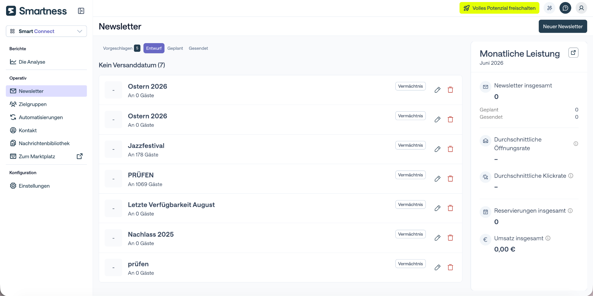Click the Vermächtnis tag on Jazzfestival row

(410, 145)
